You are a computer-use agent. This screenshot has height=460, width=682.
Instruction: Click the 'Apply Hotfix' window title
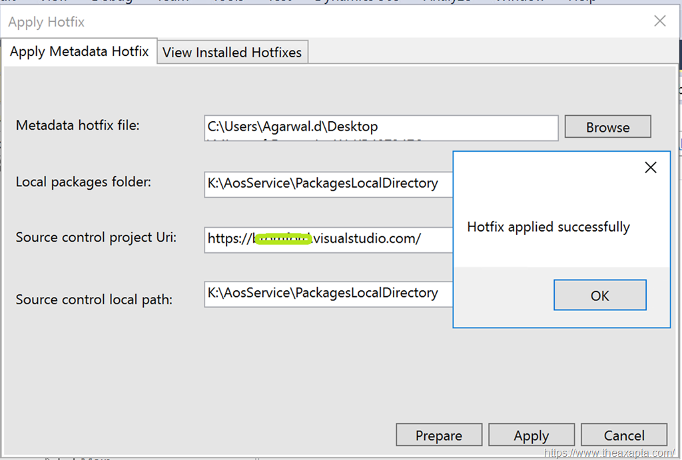tap(46, 22)
